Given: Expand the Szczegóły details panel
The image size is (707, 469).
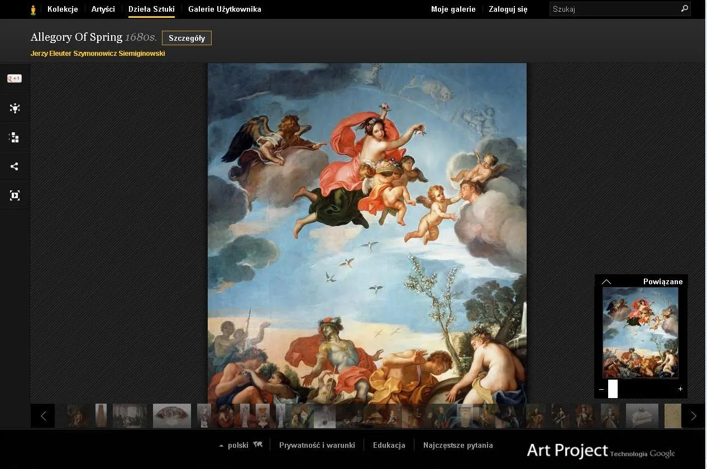Looking at the screenshot, I should [187, 38].
